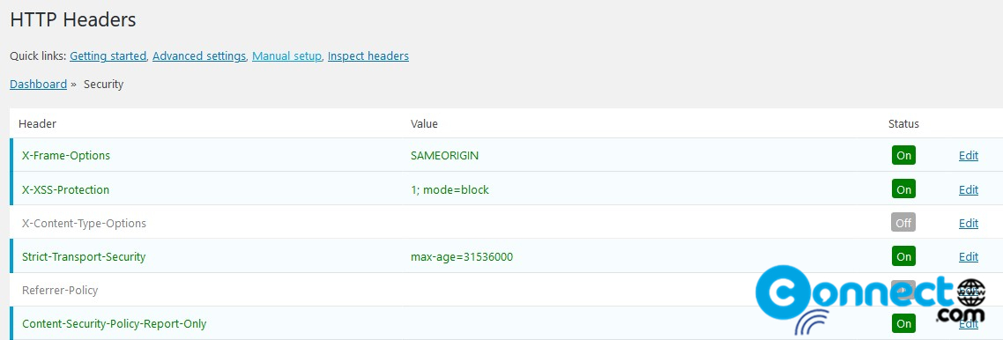Open the Inspect headers quick link
Viewport: 1003px width, 340px height.
368,56
